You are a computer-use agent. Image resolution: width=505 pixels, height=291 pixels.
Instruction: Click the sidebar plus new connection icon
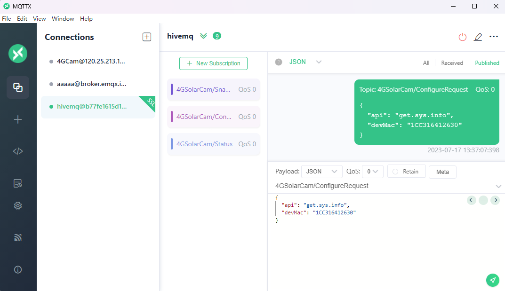tap(18, 119)
